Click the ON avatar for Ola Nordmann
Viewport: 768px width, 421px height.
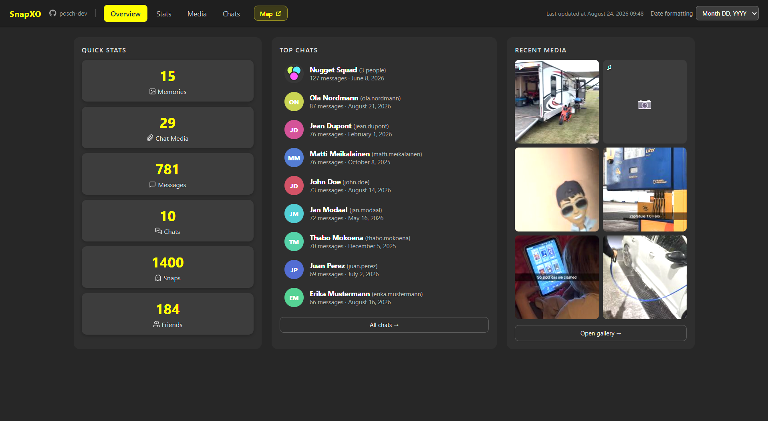point(294,102)
